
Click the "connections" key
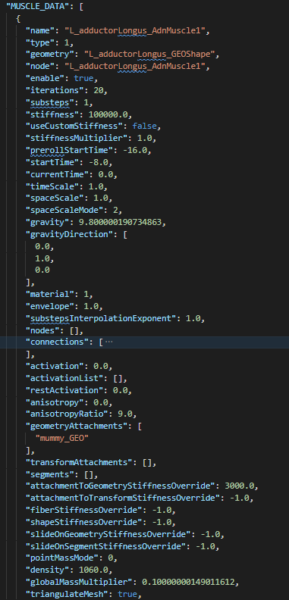click(57, 342)
